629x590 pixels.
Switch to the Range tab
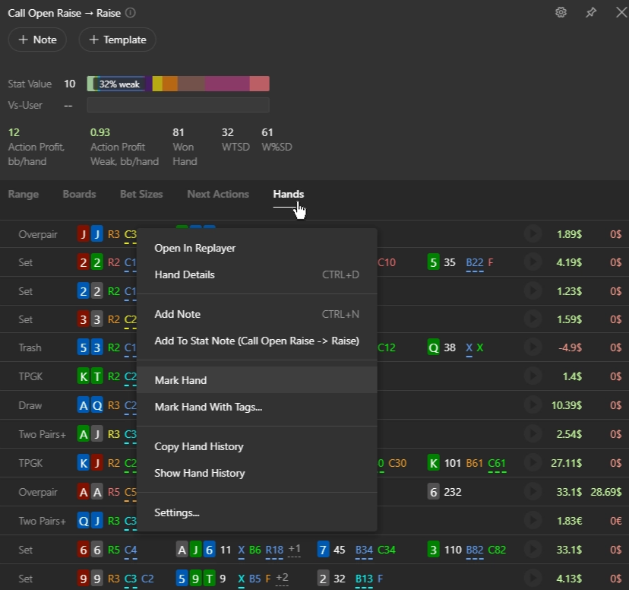[24, 194]
